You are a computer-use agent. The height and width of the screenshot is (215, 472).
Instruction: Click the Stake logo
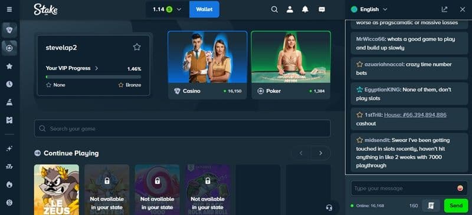coord(45,9)
